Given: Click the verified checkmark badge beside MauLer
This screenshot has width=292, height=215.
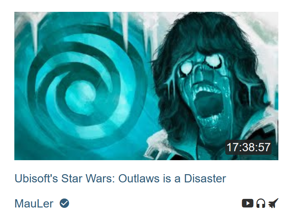Looking at the screenshot, I should tap(64, 203).
